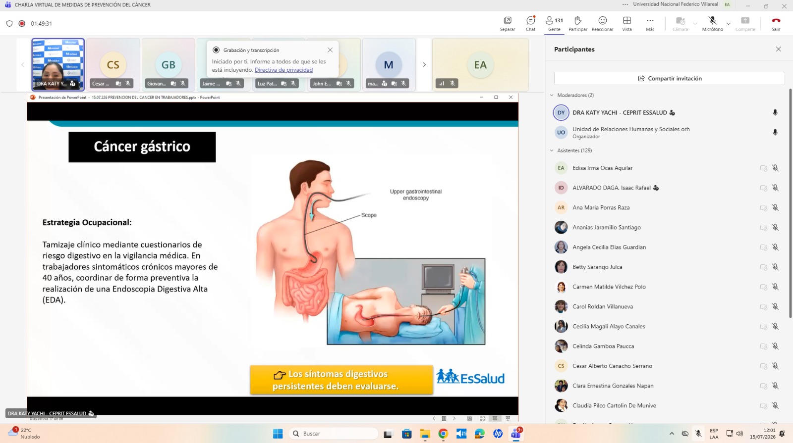The width and height of the screenshot is (793, 443).
Task: Open the HP app on the taskbar
Action: 498,434
